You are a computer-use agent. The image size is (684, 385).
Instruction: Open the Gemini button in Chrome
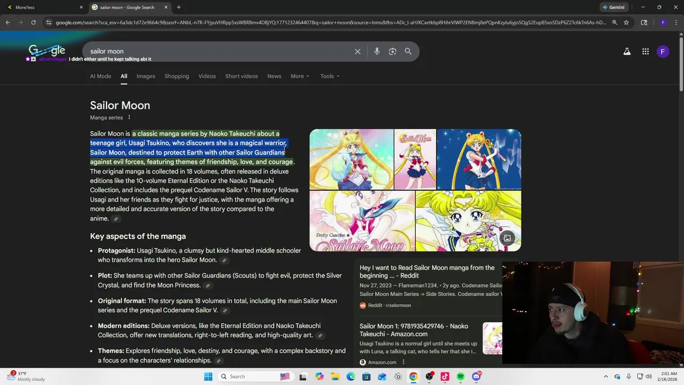pyautogui.click(x=613, y=7)
